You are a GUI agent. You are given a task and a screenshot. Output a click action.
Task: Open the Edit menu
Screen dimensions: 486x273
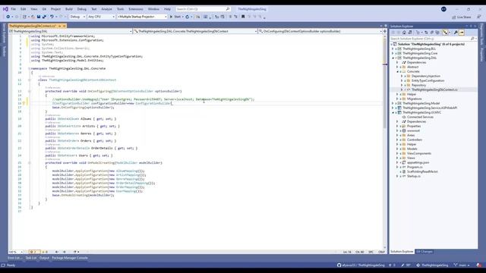pyautogui.click(x=24, y=9)
